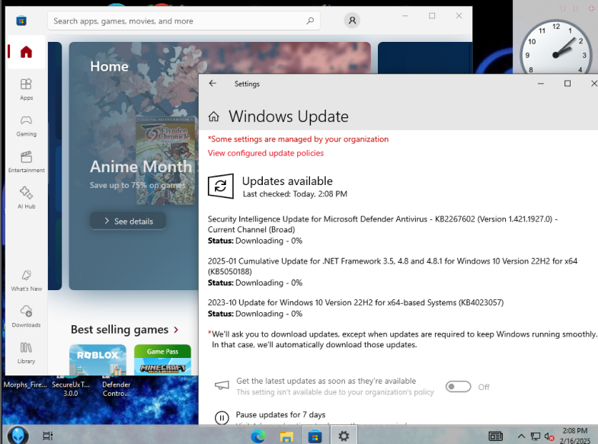Open What's New in Microsoft Store
Image resolution: width=598 pixels, height=444 pixels.
26,280
